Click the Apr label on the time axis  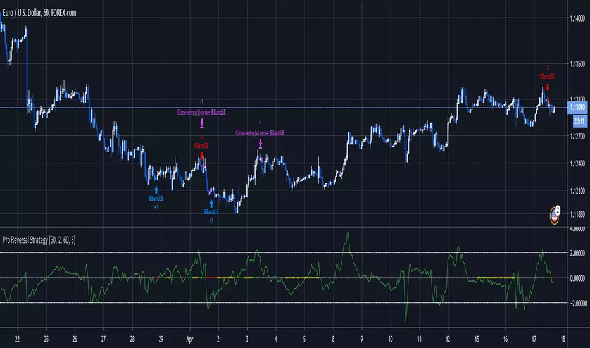pyautogui.click(x=190, y=339)
